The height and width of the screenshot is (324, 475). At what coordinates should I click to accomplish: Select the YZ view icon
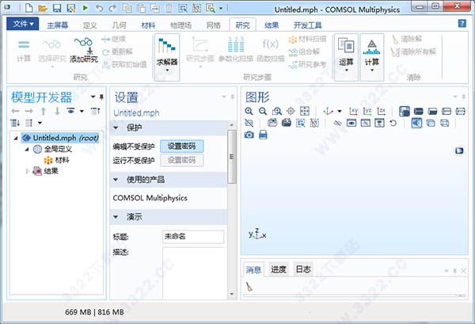(368, 112)
